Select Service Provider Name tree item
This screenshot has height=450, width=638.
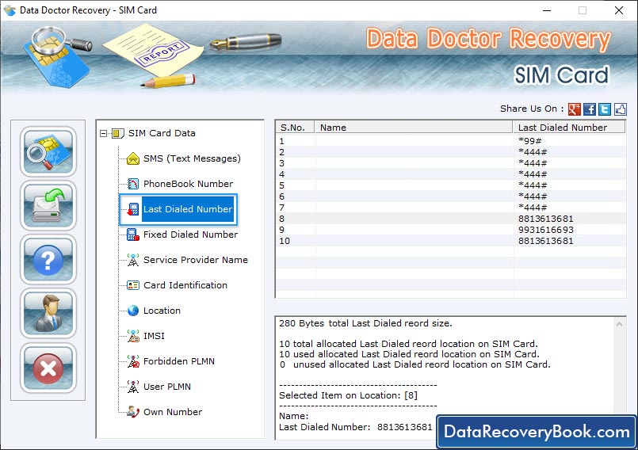(195, 260)
